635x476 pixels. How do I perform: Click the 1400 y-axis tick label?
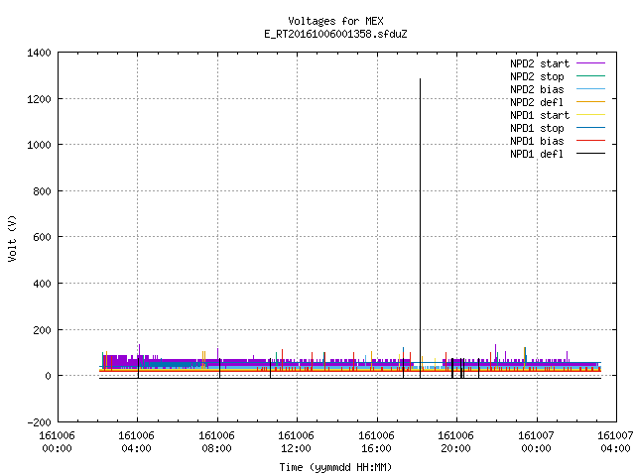39,53
